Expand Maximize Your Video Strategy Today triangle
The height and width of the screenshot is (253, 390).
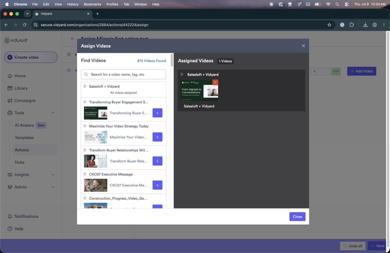point(85,126)
